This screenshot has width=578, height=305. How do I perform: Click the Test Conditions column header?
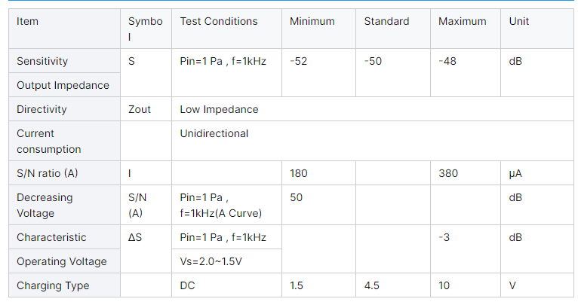[x=218, y=21]
